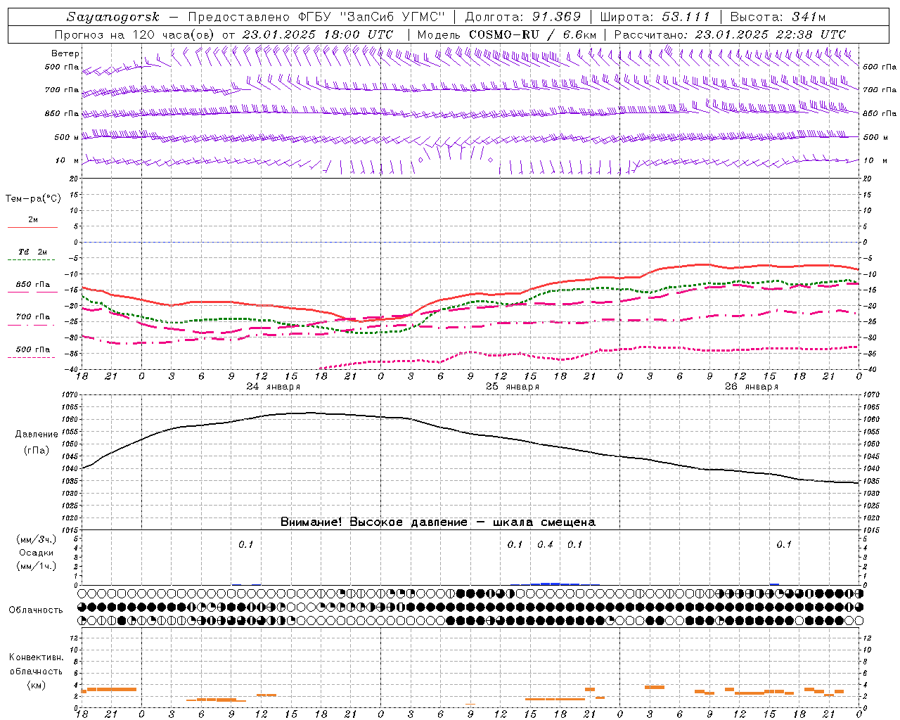Click the 'Ветер' wind panel label
The image size is (900, 720).
click(x=65, y=53)
